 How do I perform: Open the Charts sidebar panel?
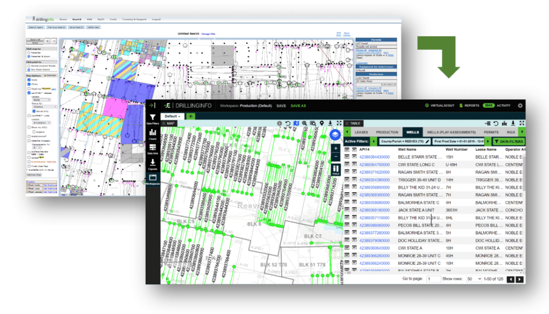(152, 134)
